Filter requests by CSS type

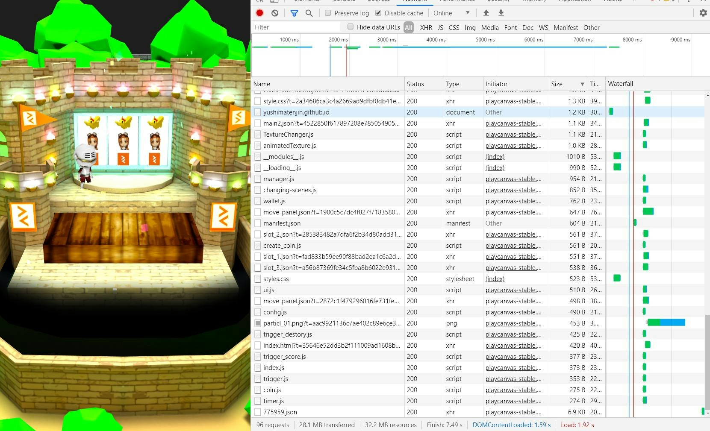coord(454,27)
